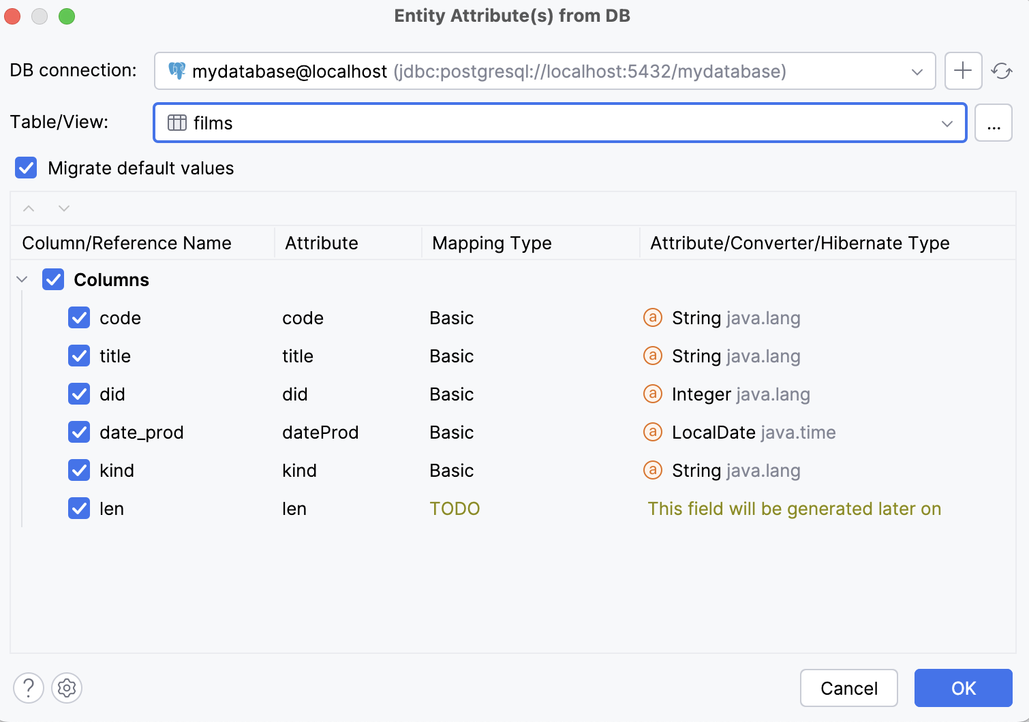This screenshot has width=1029, height=722.
Task: Open the DB connection dropdown
Action: [x=916, y=71]
